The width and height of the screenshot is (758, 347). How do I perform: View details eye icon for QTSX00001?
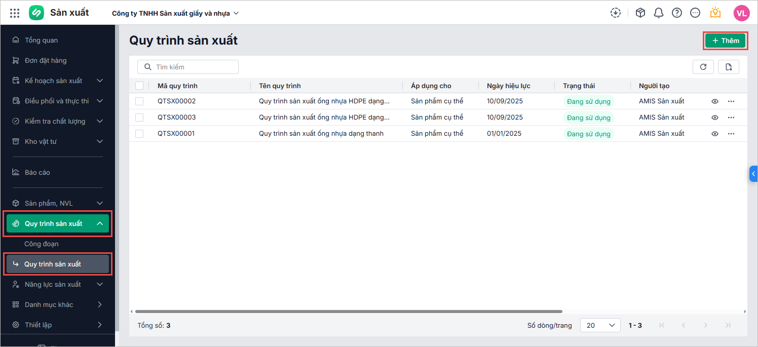[x=715, y=134]
